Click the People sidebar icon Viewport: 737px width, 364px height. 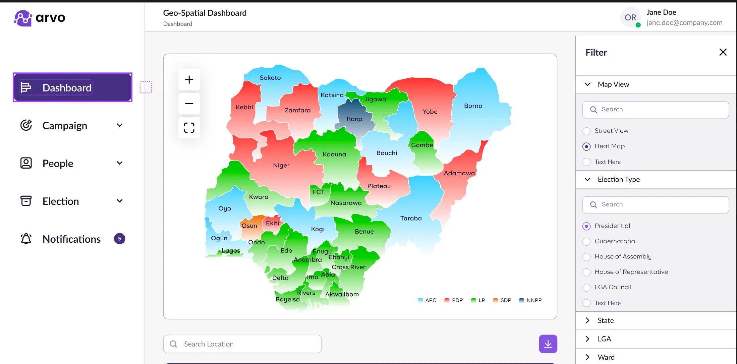pos(26,163)
